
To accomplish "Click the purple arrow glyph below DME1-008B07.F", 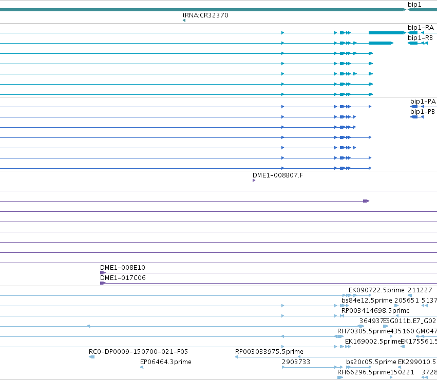I will [x=254, y=181].
